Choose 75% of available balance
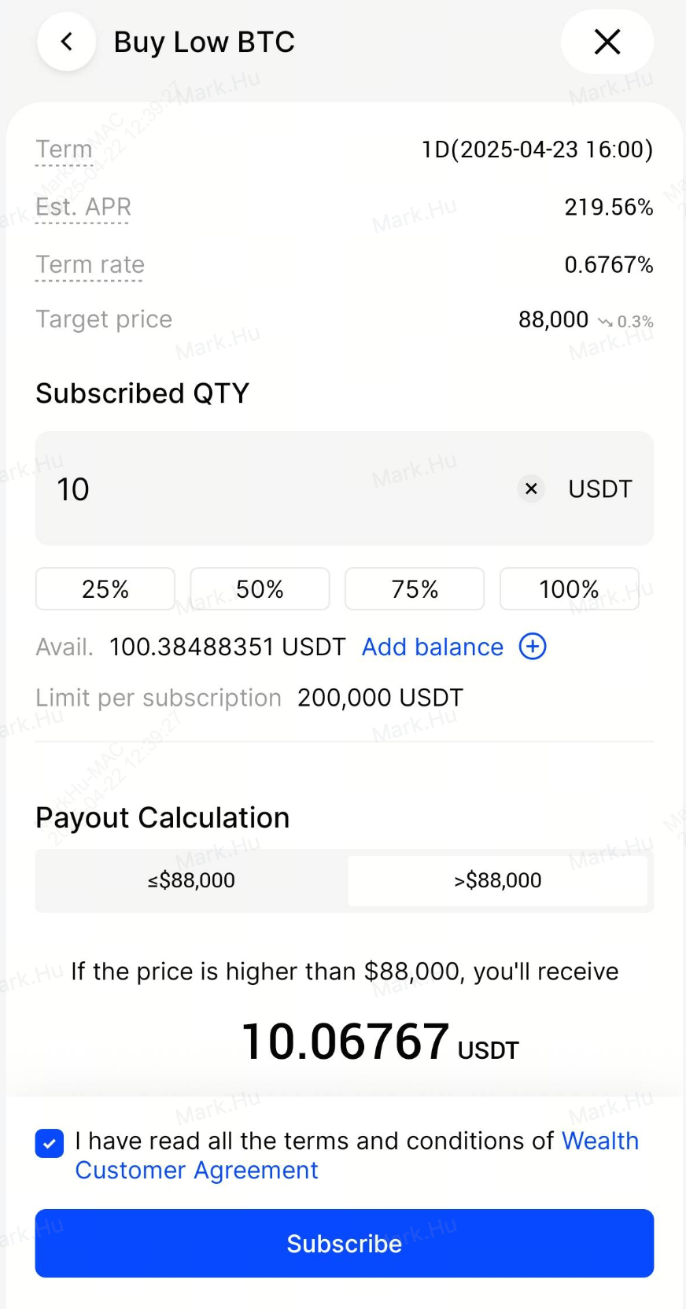 coord(415,588)
